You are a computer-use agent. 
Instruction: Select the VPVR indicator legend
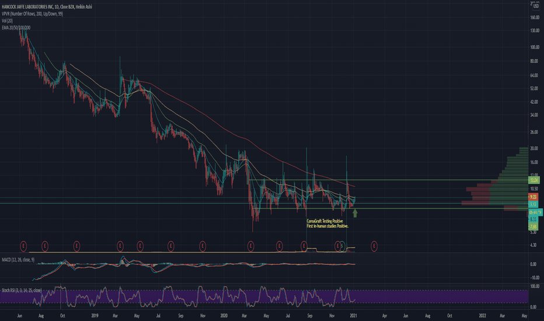tap(32, 14)
